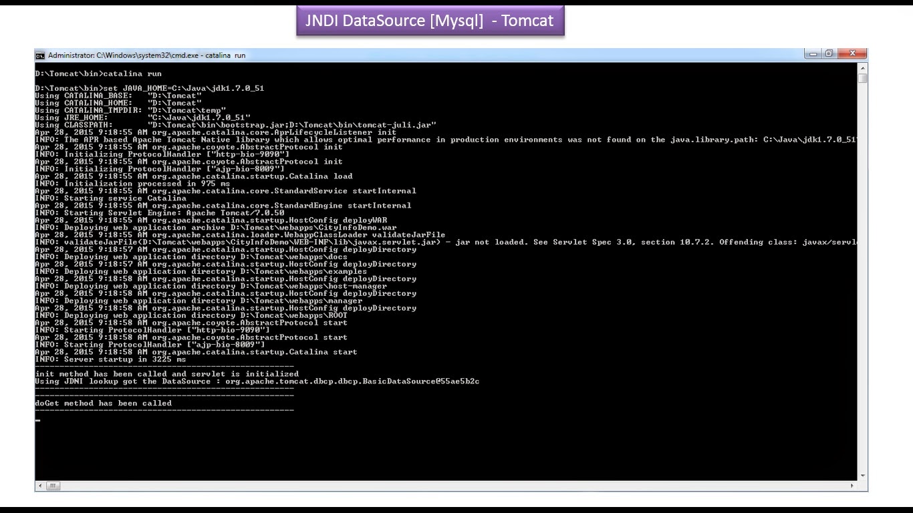Click 'Starting ProtocolHandler ["ajp-bio-8009"]' line
This screenshot has height=513, width=913.
click(150, 345)
